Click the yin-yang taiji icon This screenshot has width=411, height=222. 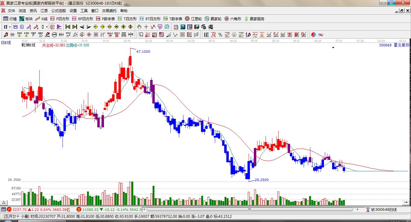[x=314, y=35]
